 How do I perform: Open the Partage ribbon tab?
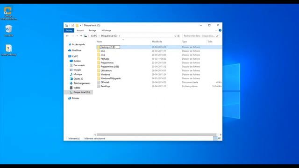[x=93, y=30]
